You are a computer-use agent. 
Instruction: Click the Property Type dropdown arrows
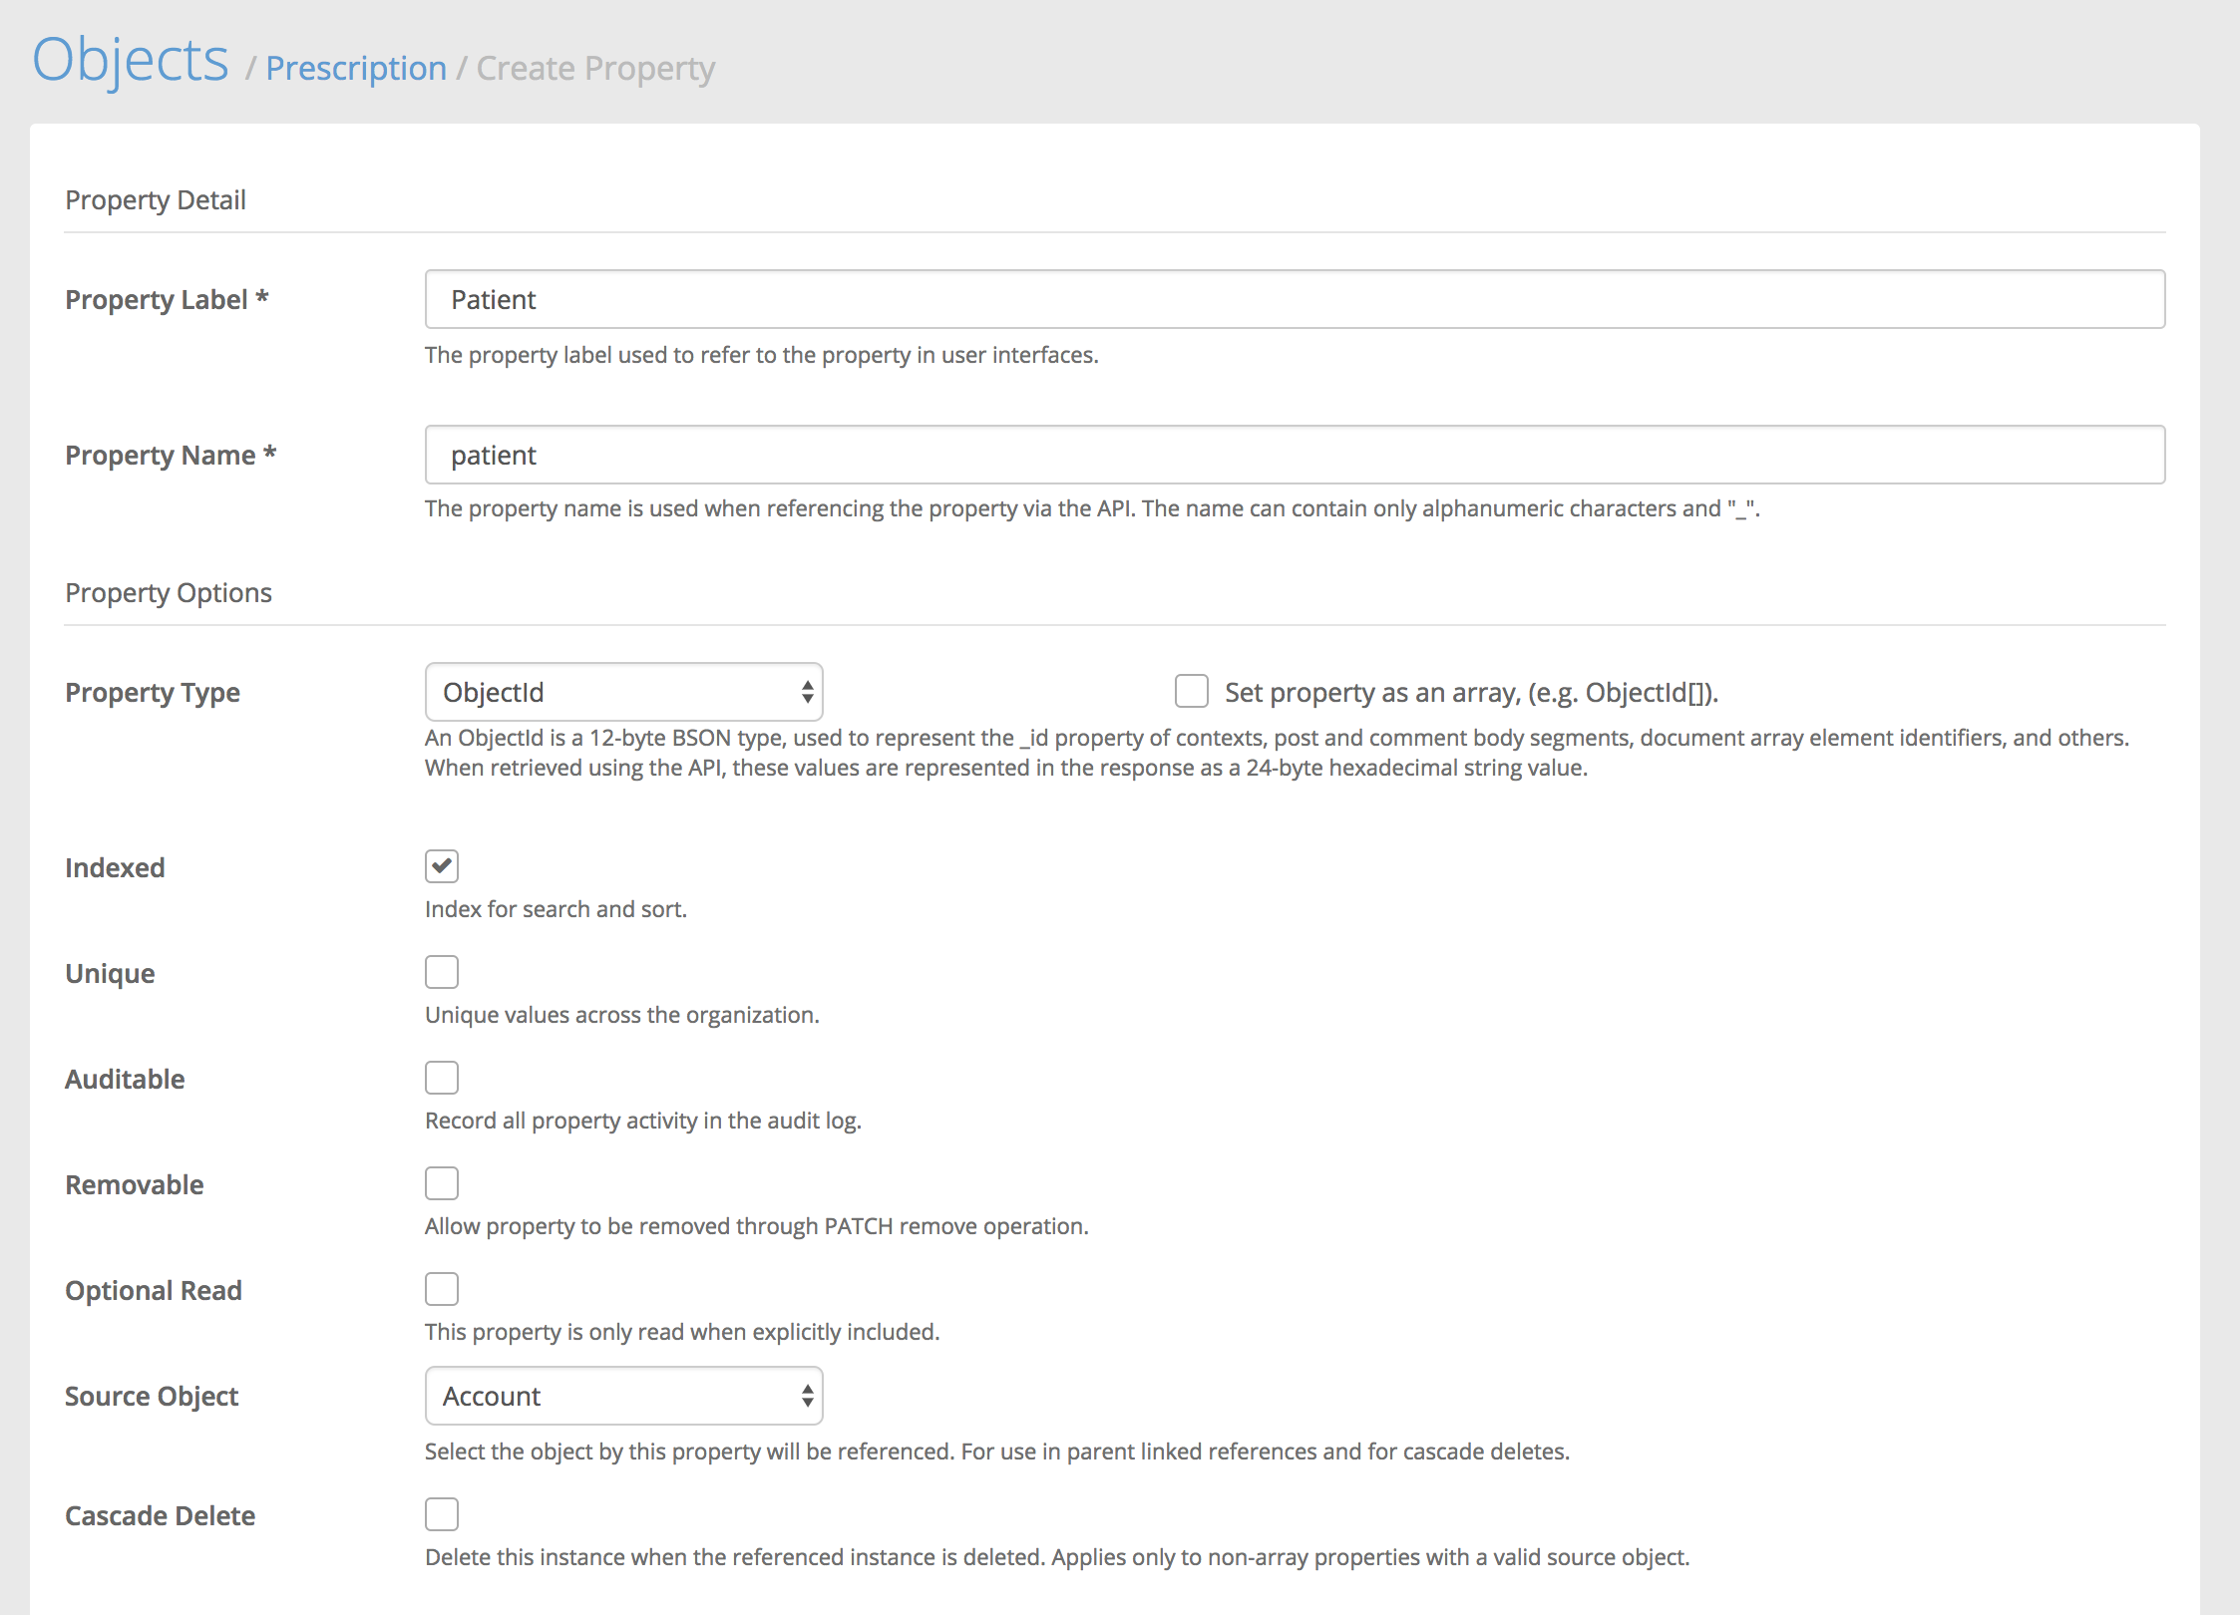[807, 692]
